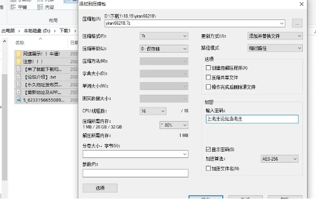The height and width of the screenshot is (199, 316).
Task: Expand archive name yiran66218.7z history dropdown
Action: [282, 23]
